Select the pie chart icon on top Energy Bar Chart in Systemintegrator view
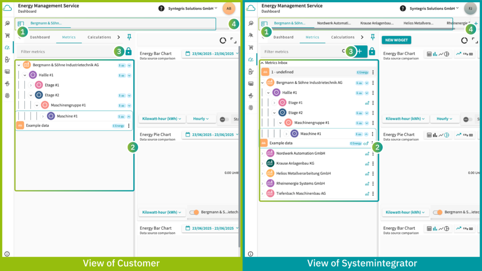Screen dimensions: 482x271 [x=447, y=54]
